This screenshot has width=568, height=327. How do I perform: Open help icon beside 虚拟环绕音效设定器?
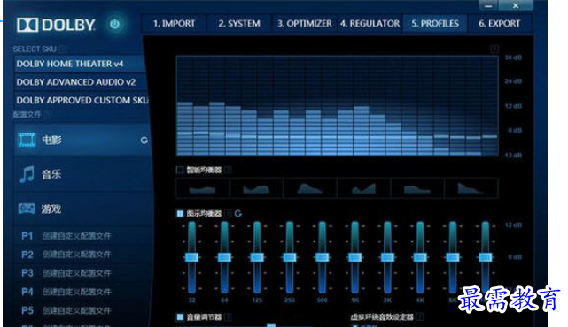tap(419, 317)
